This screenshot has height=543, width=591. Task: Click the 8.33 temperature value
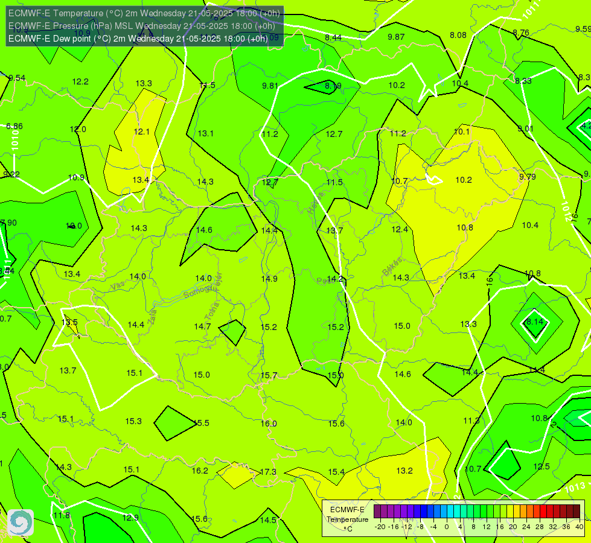(523, 81)
